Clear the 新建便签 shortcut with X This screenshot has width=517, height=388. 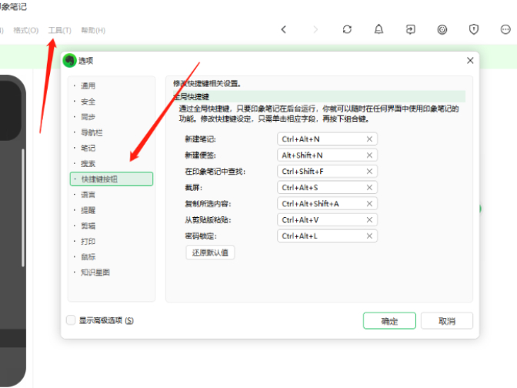(369, 156)
